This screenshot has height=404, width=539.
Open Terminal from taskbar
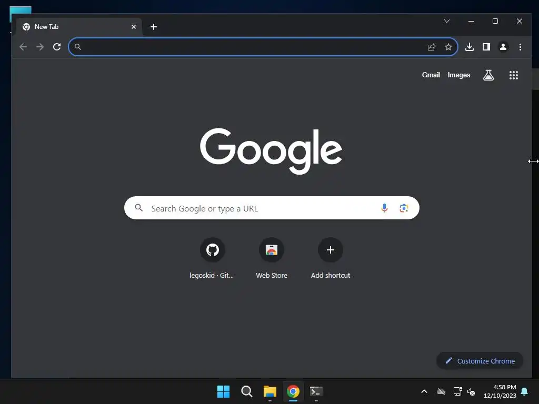click(x=316, y=391)
